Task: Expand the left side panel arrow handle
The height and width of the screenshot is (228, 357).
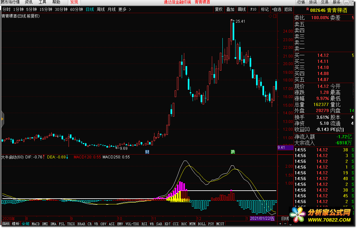Action: tap(2, 119)
